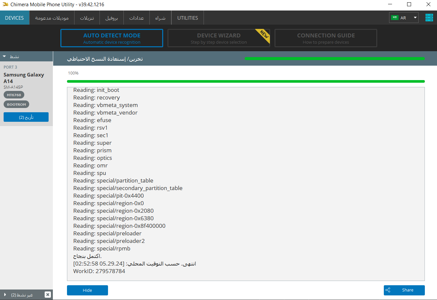This screenshot has height=300, width=437.
Task: Click the 'Reading: special/preloader2' line
Action: point(109,241)
